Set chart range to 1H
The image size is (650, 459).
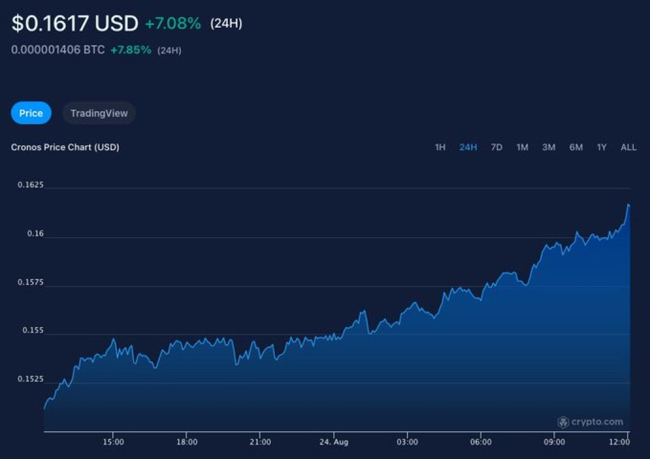click(441, 147)
